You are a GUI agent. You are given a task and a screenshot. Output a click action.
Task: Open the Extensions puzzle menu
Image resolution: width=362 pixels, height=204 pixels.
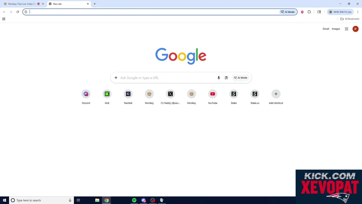tap(309, 12)
